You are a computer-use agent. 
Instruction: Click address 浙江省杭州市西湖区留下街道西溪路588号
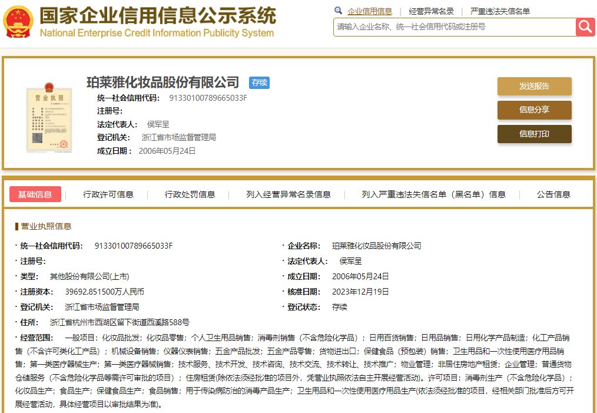click(x=120, y=322)
